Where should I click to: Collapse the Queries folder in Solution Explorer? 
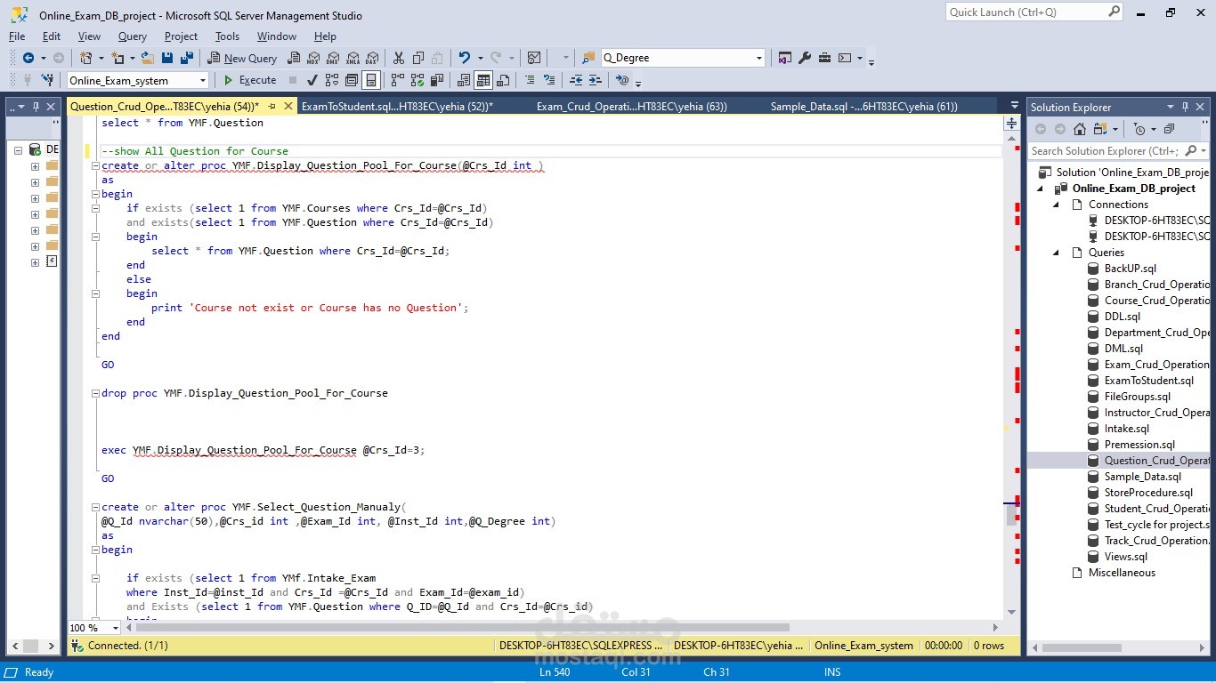[x=1057, y=253]
